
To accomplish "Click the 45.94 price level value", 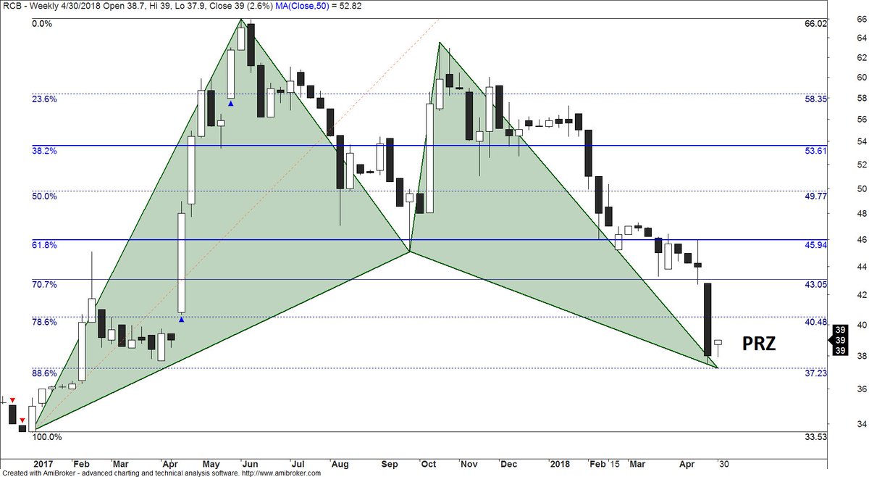I will click(815, 246).
